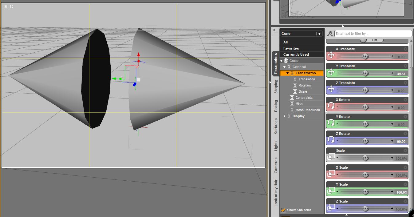Click the Y Rotate rotation icon
Screen dimensions: 414x217
coord(331,123)
